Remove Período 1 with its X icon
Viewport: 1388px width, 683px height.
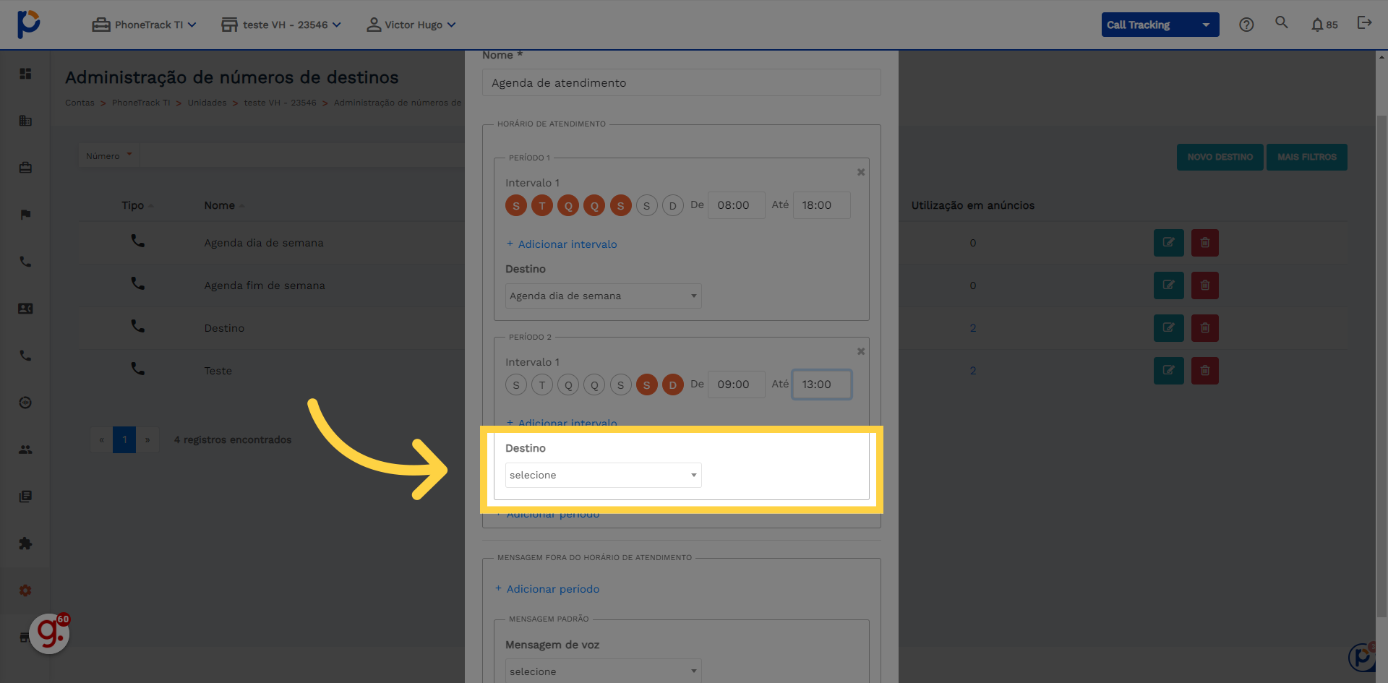click(x=861, y=172)
